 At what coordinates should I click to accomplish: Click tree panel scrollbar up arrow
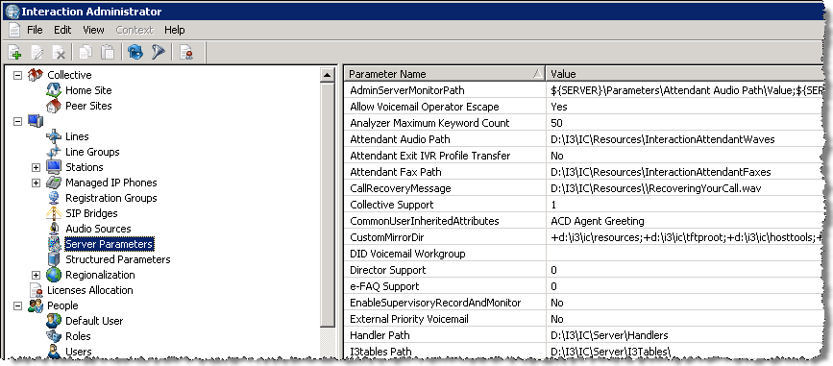328,75
